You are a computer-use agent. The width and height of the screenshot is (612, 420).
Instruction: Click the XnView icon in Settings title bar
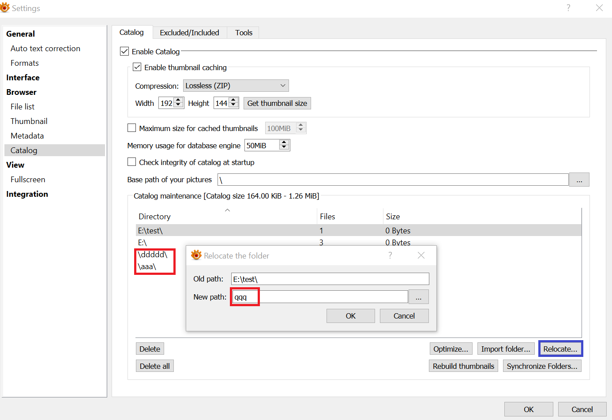click(5, 7)
